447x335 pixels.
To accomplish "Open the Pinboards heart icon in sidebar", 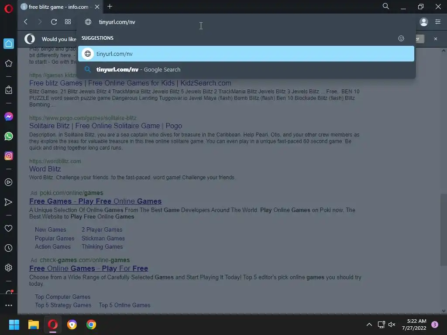I will click(9, 229).
